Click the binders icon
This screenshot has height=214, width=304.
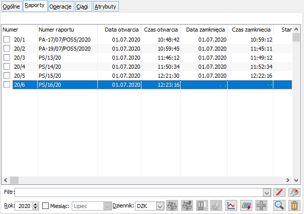coord(202,205)
